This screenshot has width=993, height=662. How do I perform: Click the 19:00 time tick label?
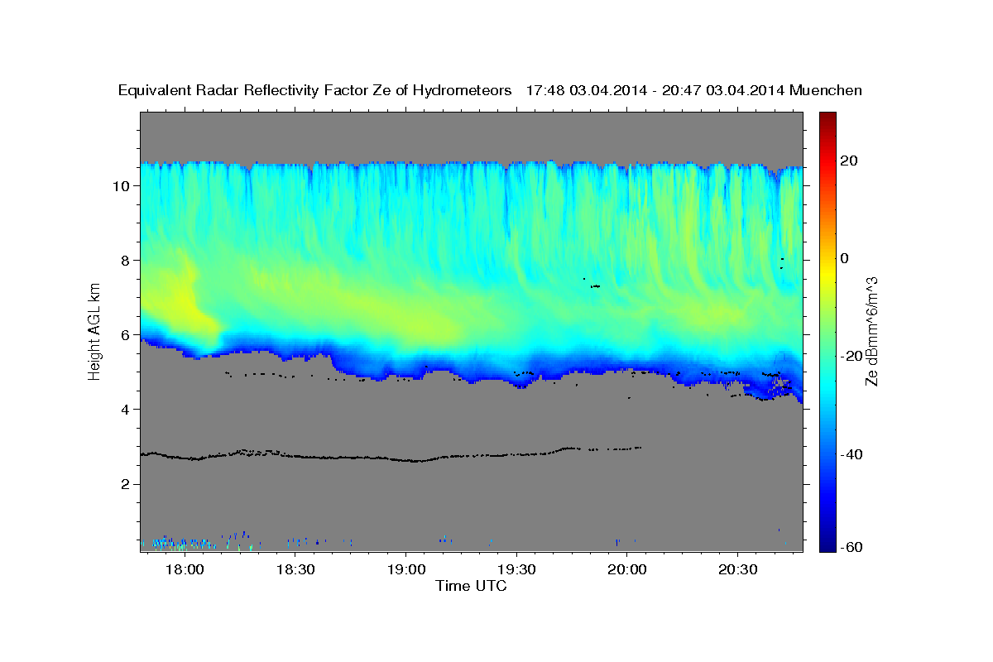(x=405, y=570)
